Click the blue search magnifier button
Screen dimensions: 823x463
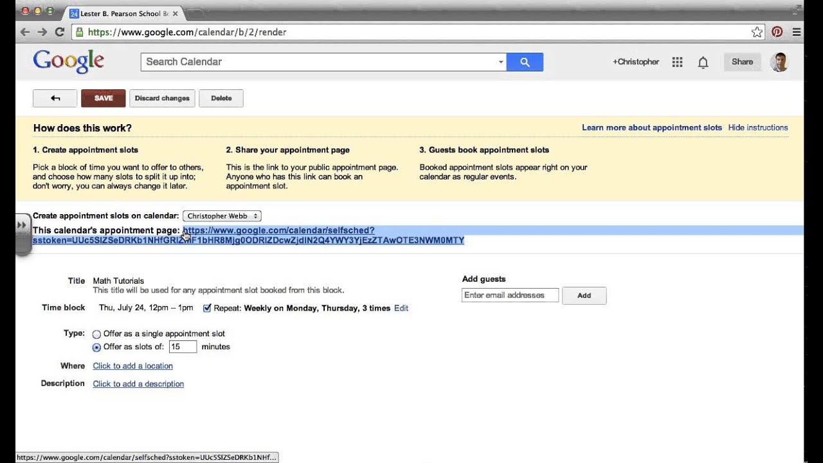point(525,62)
